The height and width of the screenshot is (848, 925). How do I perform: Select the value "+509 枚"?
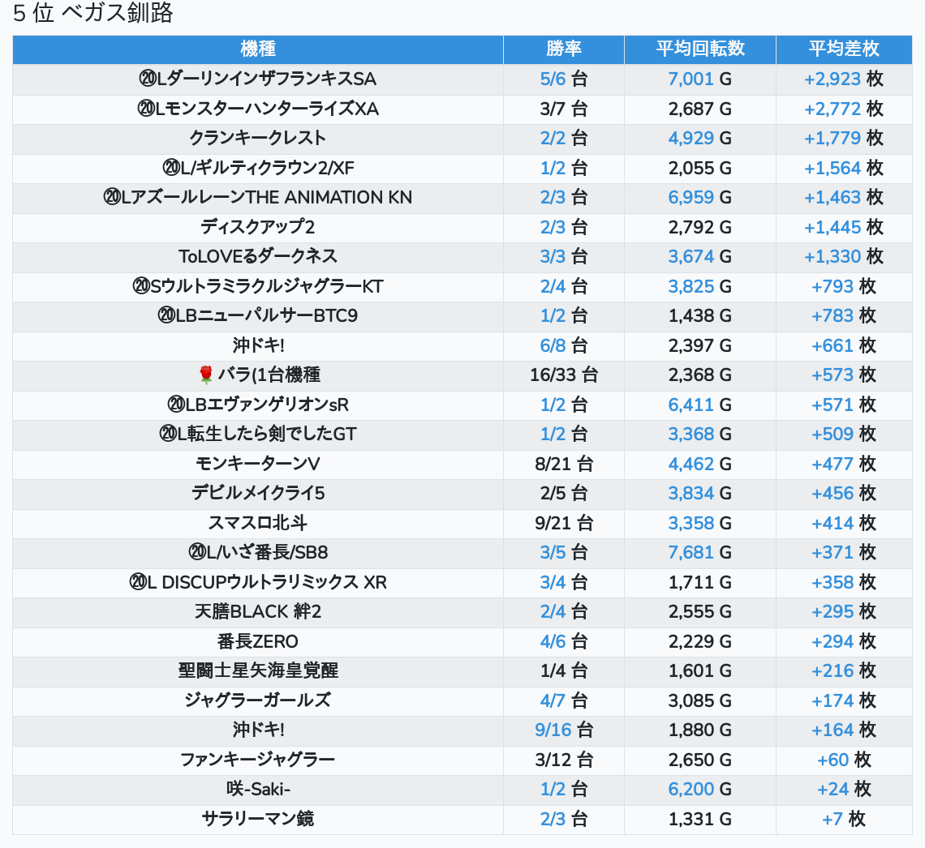click(844, 435)
